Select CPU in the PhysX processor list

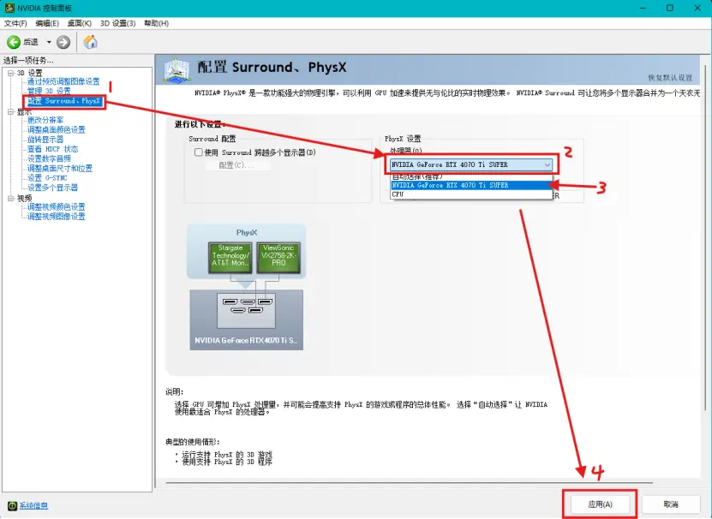pos(398,194)
